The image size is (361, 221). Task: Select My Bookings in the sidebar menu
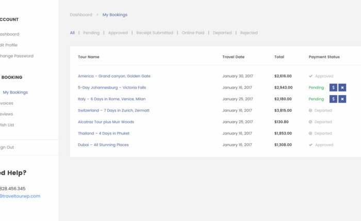pyautogui.click(x=15, y=93)
